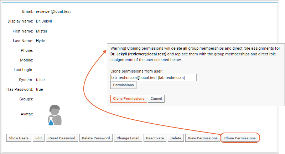Open the Edit user button
285x154 pixels.
(38, 138)
